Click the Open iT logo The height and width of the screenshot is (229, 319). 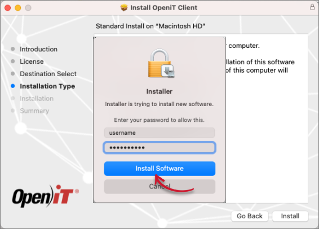[45, 196]
